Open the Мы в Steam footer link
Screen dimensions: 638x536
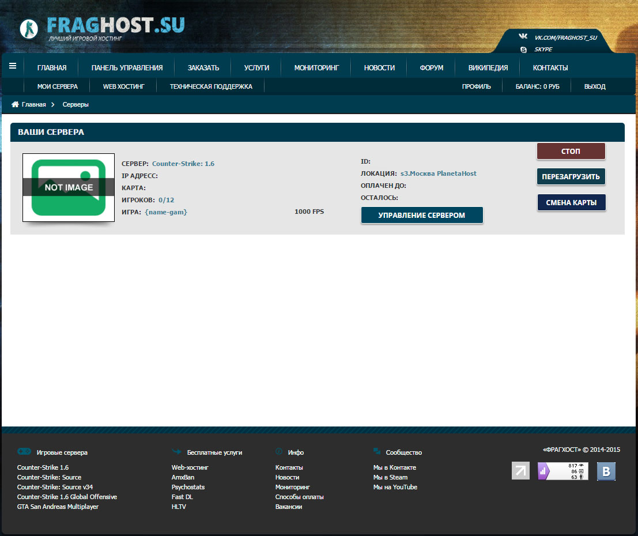tap(390, 477)
